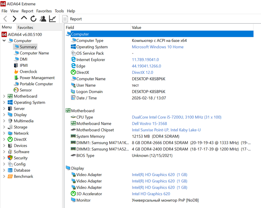Select the DIMM1: Samsung M471A1K row
Viewport: 261px width, 208px height.
point(159,143)
